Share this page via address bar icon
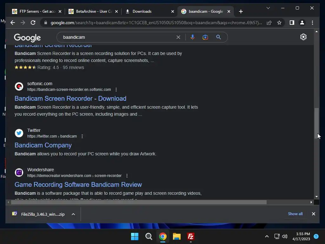The width and height of the screenshot is (325, 244). pos(269,23)
